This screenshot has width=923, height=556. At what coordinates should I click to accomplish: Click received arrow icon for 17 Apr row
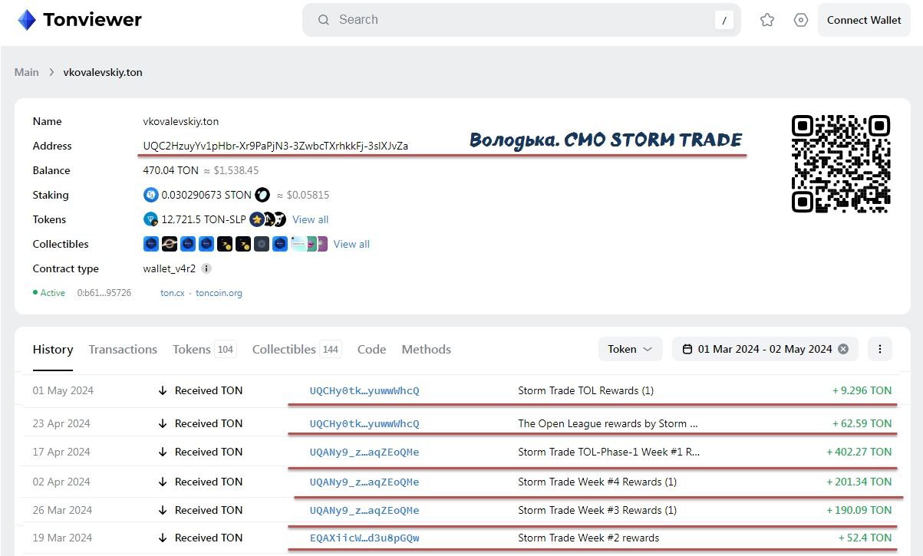(x=163, y=452)
